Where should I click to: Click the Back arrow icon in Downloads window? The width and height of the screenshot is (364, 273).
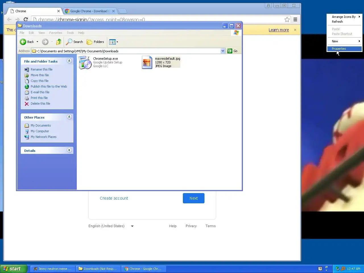tap(23, 42)
